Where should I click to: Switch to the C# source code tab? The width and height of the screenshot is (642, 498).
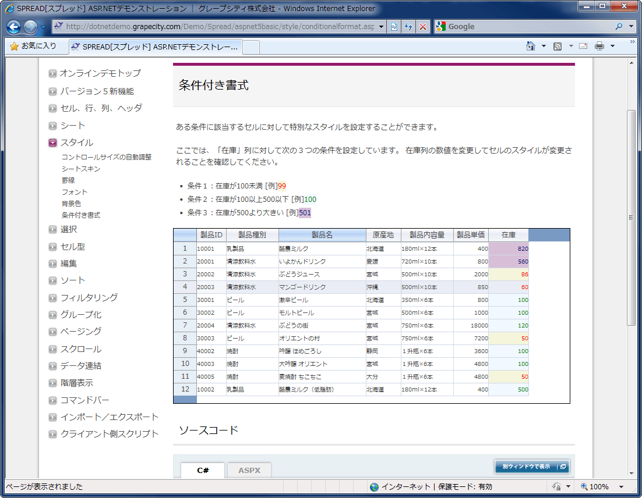203,470
